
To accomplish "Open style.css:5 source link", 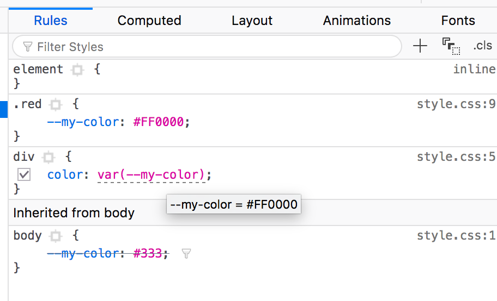I will 456,157.
